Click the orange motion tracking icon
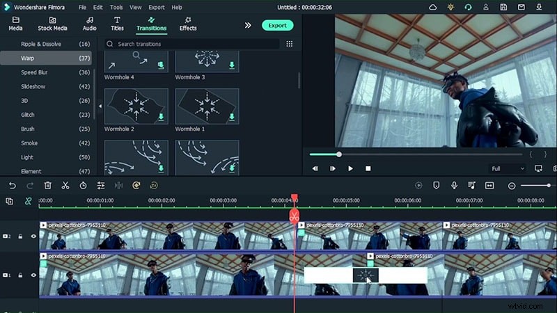The image size is (557, 313). 136,185
